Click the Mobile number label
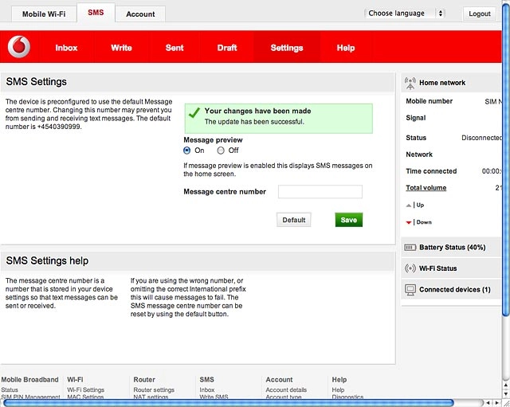 tap(429, 101)
